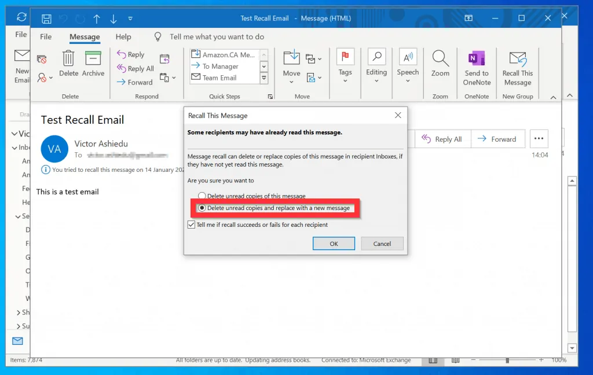The height and width of the screenshot is (375, 593).
Task: Click Forward button in reading header
Action: [x=497, y=139]
